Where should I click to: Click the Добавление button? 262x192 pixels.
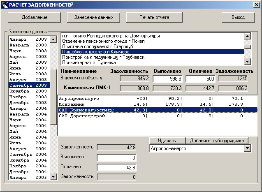(34, 17)
